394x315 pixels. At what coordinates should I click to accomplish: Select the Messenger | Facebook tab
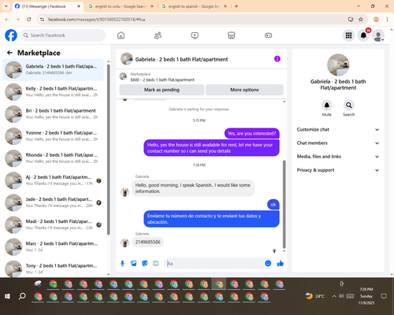(x=47, y=6)
